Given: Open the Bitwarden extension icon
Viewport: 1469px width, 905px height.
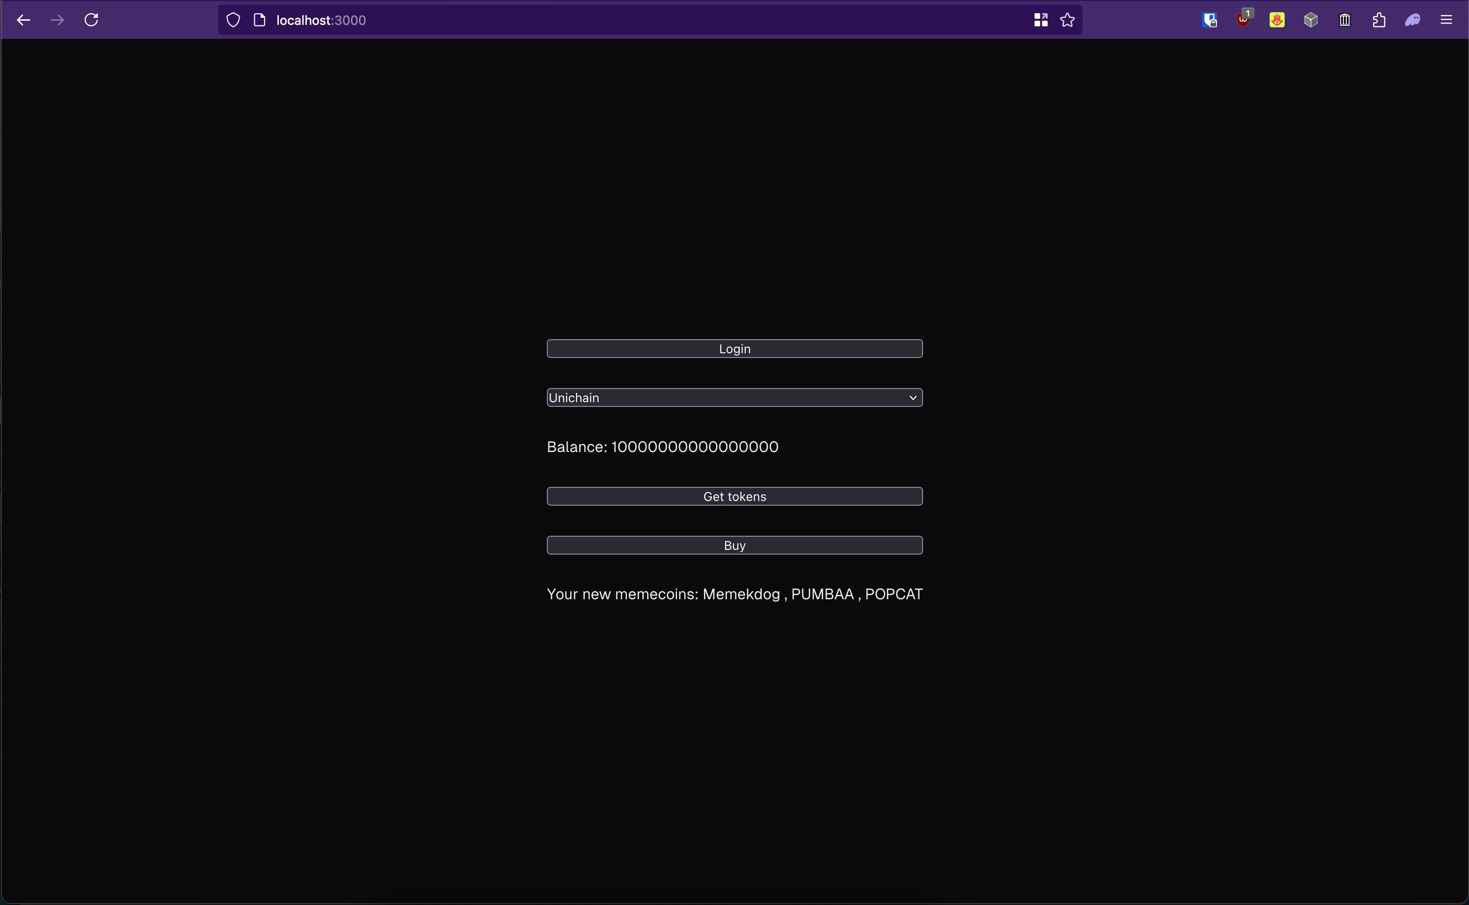Looking at the screenshot, I should point(1209,20).
